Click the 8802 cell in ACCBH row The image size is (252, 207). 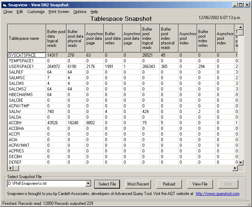click(94, 123)
